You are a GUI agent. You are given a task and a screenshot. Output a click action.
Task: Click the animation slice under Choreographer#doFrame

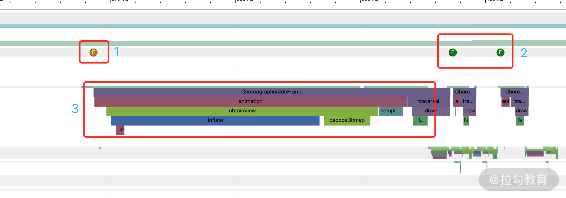(x=250, y=101)
